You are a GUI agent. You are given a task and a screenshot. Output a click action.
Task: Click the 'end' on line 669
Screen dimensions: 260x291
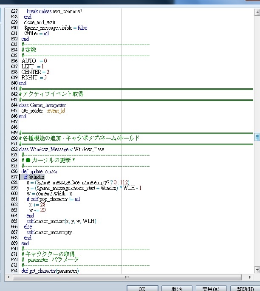point(25,243)
